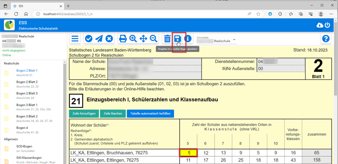Click the paper plane send icon
Viewport: 338px width, 164px height.
(x=99, y=39)
